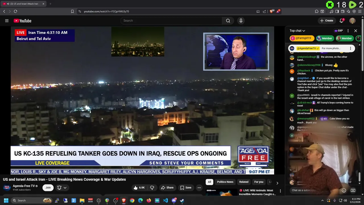Expand the Top chat dropdown
The width and height of the screenshot is (364, 205).
tap(297, 31)
